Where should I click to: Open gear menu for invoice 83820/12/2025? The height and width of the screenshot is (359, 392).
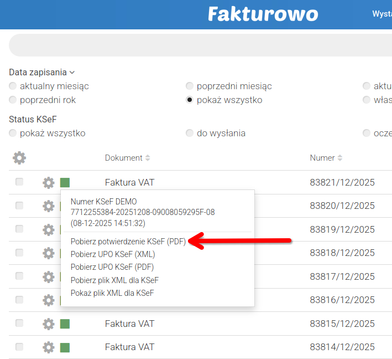tap(49, 206)
